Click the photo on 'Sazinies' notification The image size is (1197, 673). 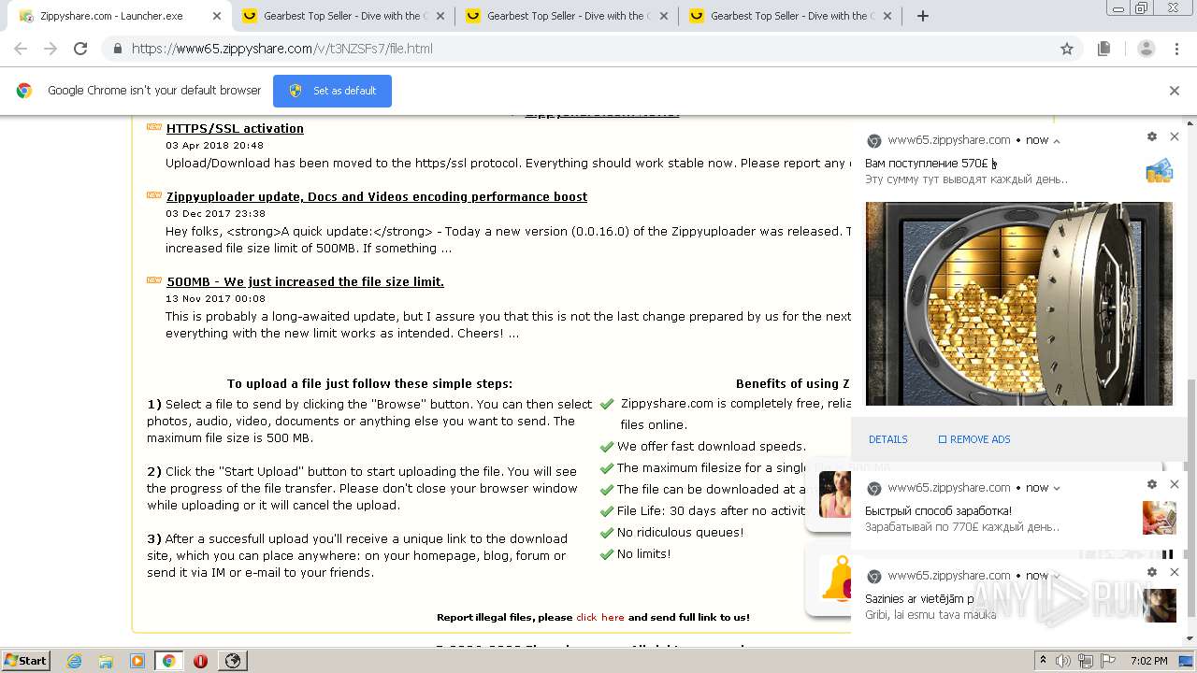click(x=1160, y=606)
